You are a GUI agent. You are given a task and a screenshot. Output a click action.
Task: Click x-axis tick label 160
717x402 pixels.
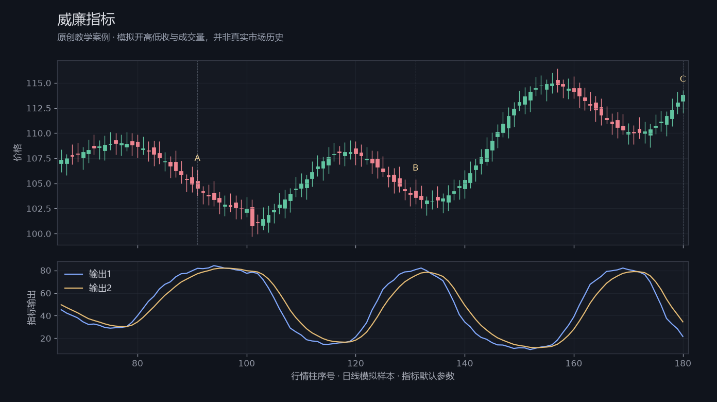pyautogui.click(x=574, y=363)
